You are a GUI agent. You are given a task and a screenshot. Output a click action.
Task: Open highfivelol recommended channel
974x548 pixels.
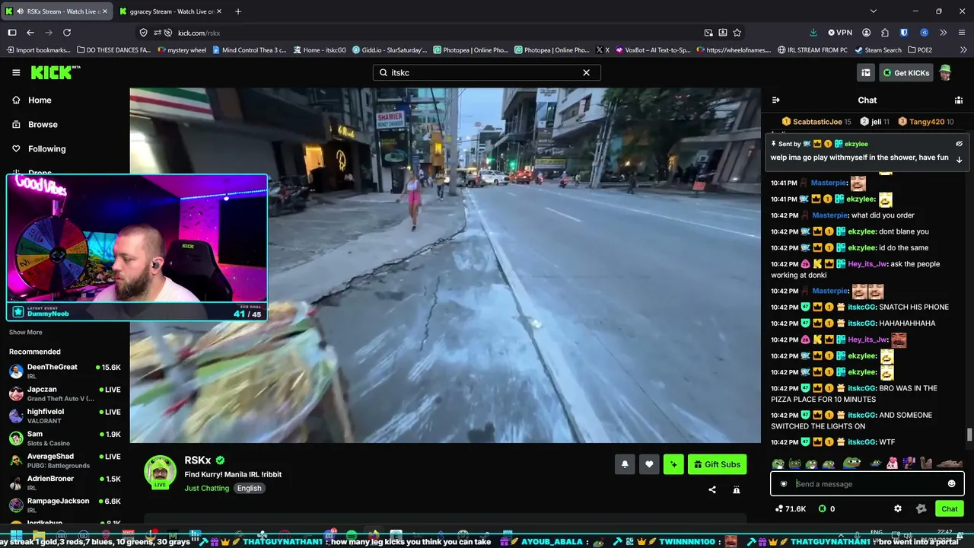65,416
